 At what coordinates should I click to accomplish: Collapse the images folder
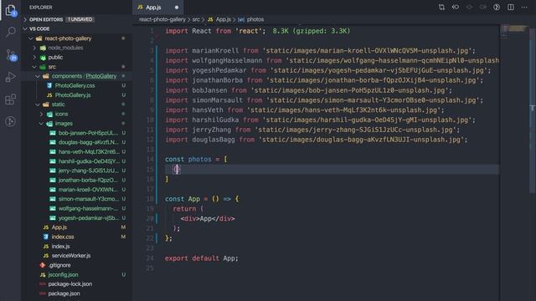[x=64, y=124]
